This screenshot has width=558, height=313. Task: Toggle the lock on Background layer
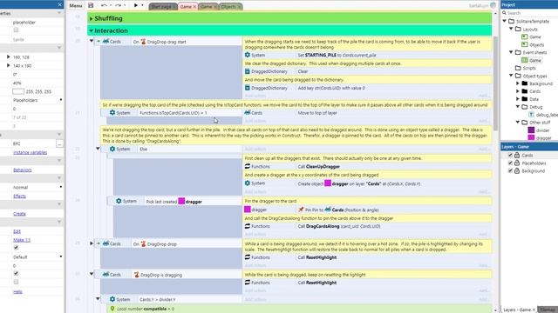point(517,170)
